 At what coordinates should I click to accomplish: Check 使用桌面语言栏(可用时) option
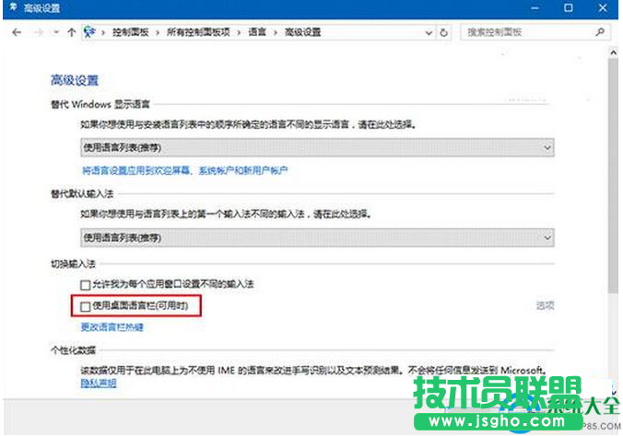(86, 305)
